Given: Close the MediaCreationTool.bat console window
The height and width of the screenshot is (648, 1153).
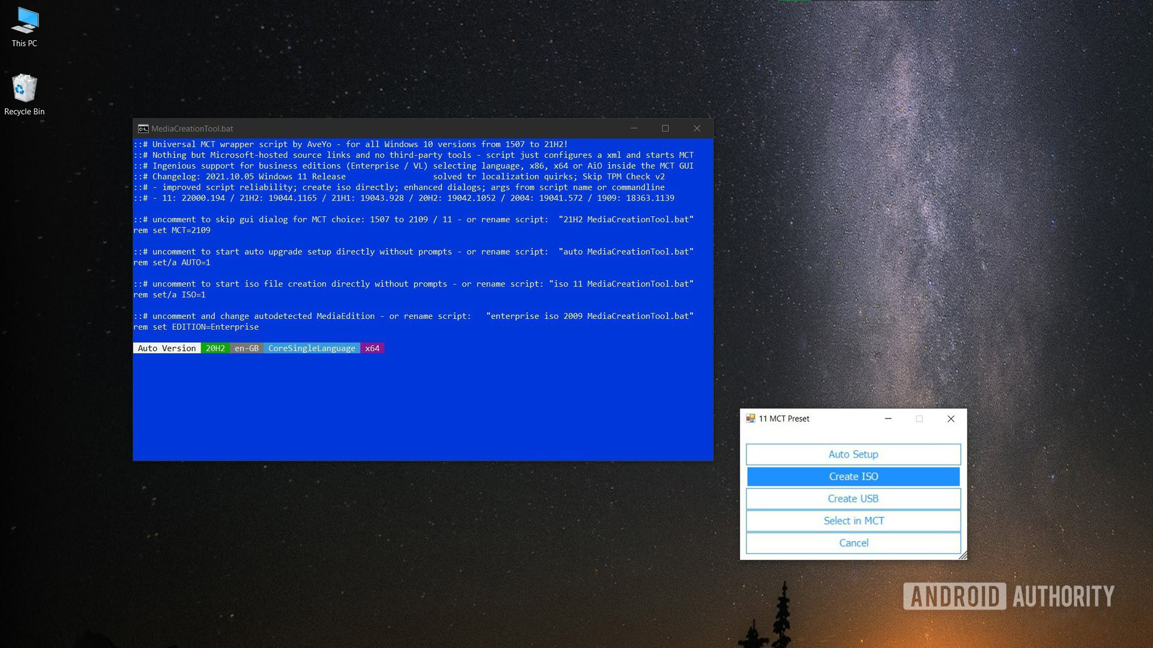Looking at the screenshot, I should [697, 129].
